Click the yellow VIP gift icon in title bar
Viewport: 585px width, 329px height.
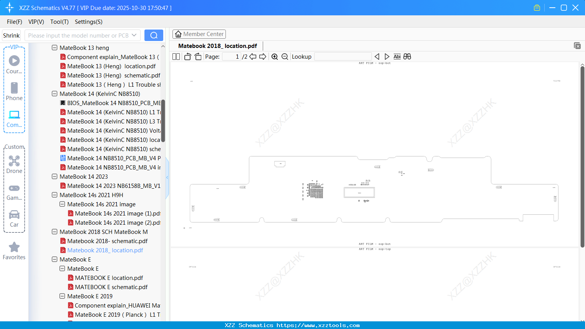click(537, 8)
